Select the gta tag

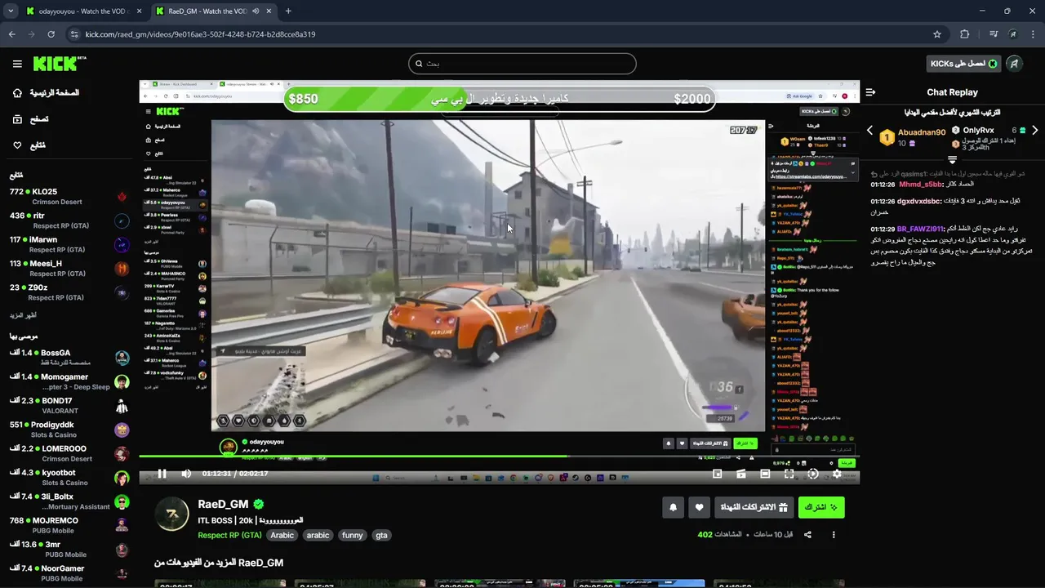pyautogui.click(x=381, y=536)
